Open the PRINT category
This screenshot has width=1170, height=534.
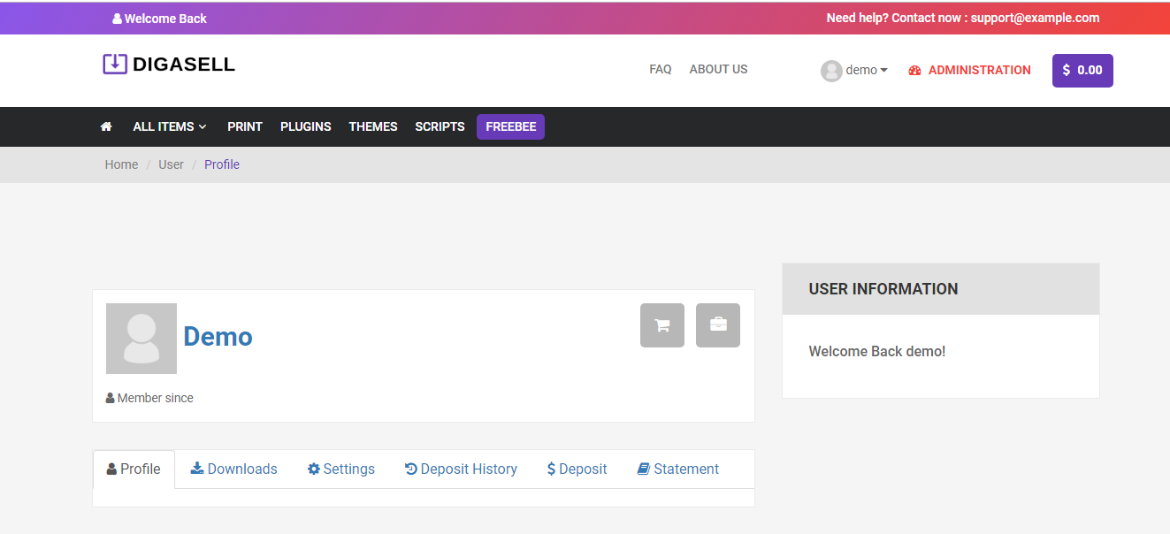245,126
